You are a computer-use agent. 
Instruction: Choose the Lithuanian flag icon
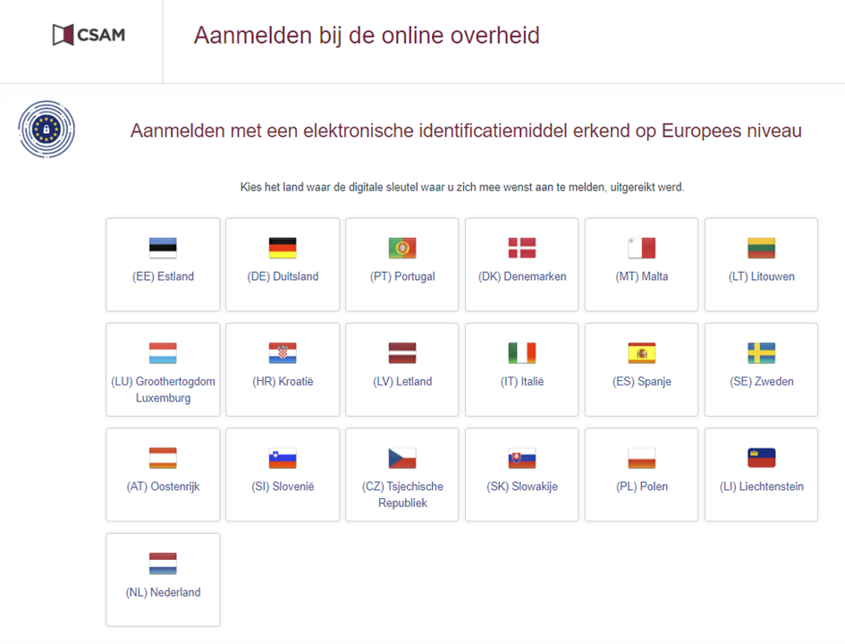coord(761,248)
